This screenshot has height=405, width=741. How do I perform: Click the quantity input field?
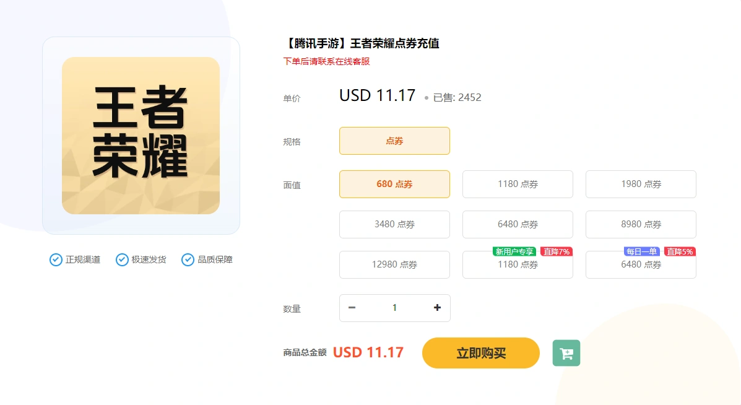point(394,308)
